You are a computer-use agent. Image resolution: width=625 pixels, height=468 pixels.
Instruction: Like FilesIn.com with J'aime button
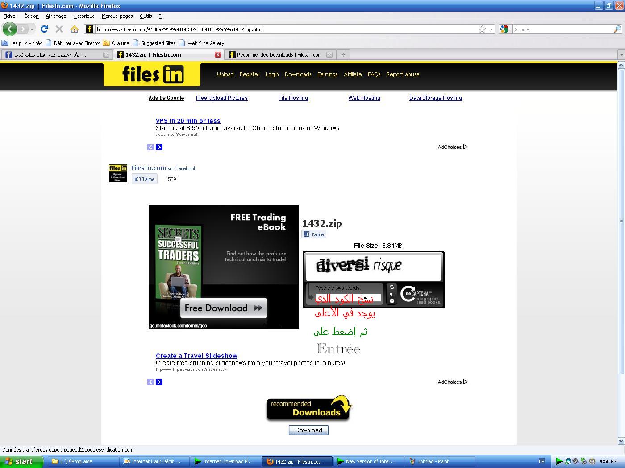145,179
